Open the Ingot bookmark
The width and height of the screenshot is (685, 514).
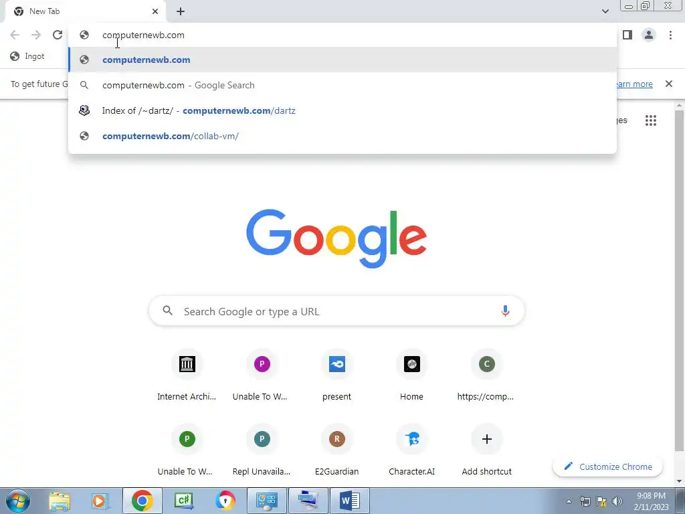pyautogui.click(x=27, y=56)
